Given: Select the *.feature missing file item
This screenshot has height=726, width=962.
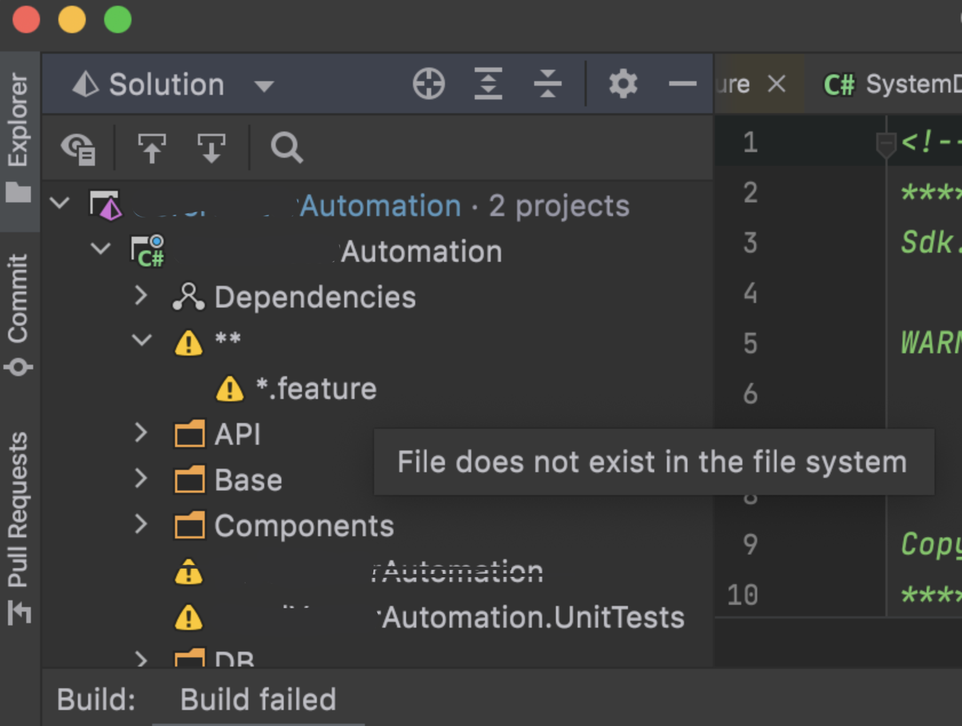Looking at the screenshot, I should (316, 389).
